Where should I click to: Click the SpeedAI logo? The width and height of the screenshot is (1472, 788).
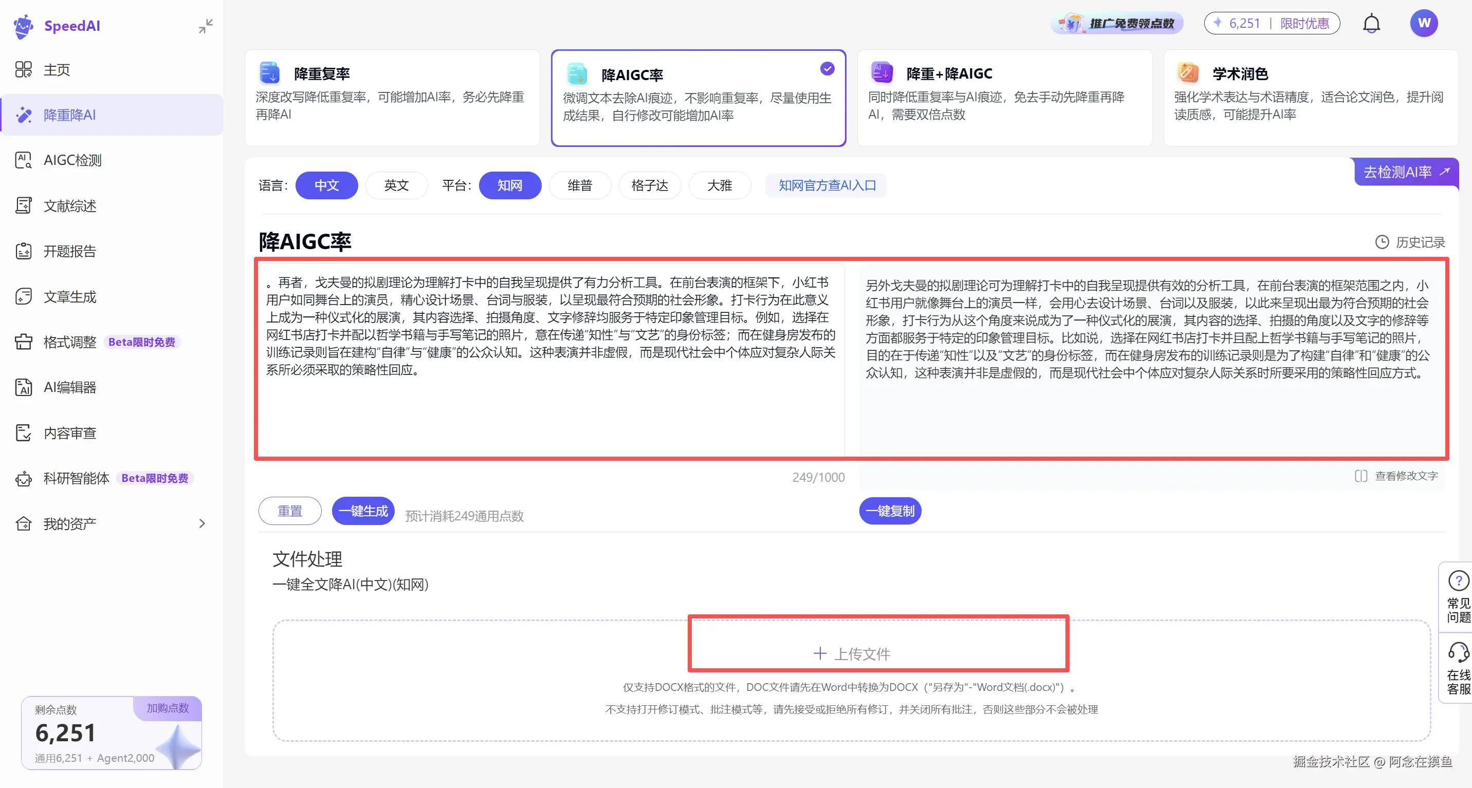24,26
